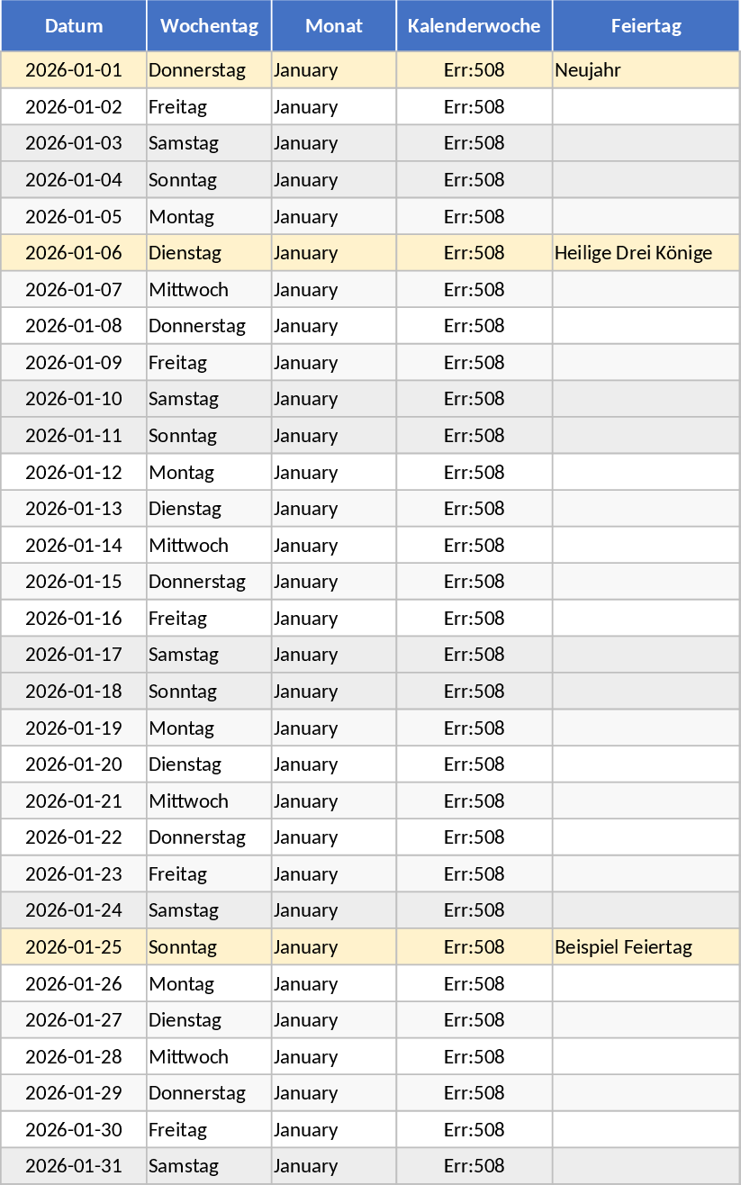Select the date cell 2026-01-25
The image size is (741, 1185).
pyautogui.click(x=74, y=947)
